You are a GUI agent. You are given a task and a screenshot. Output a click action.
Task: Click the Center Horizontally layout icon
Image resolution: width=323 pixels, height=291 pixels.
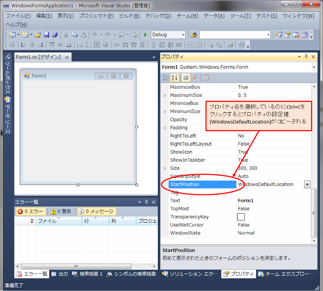click(190, 45)
